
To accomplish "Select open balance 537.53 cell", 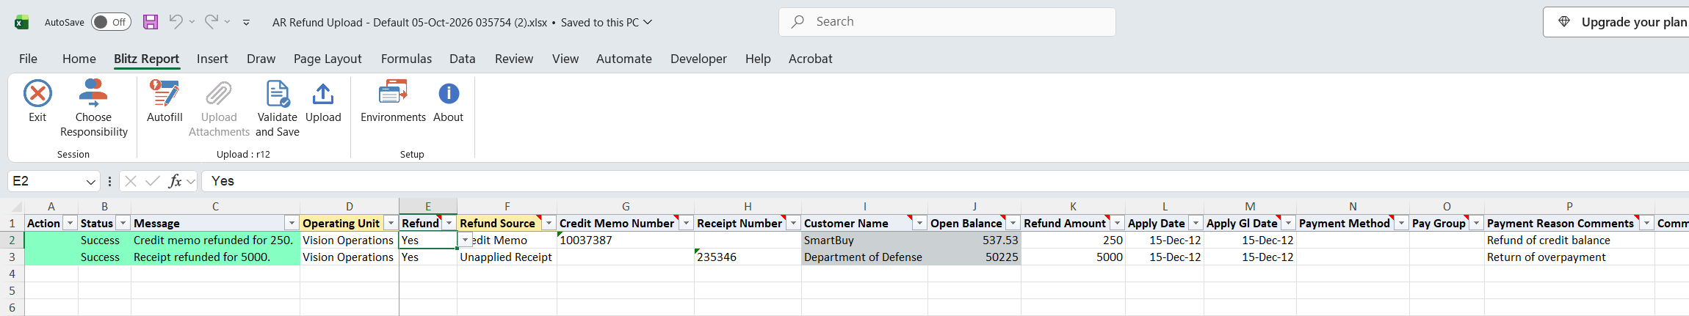I will click(974, 240).
